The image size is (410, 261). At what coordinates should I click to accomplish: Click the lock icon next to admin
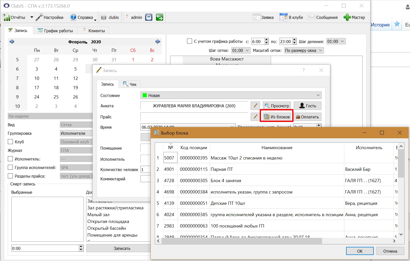coord(149,17)
